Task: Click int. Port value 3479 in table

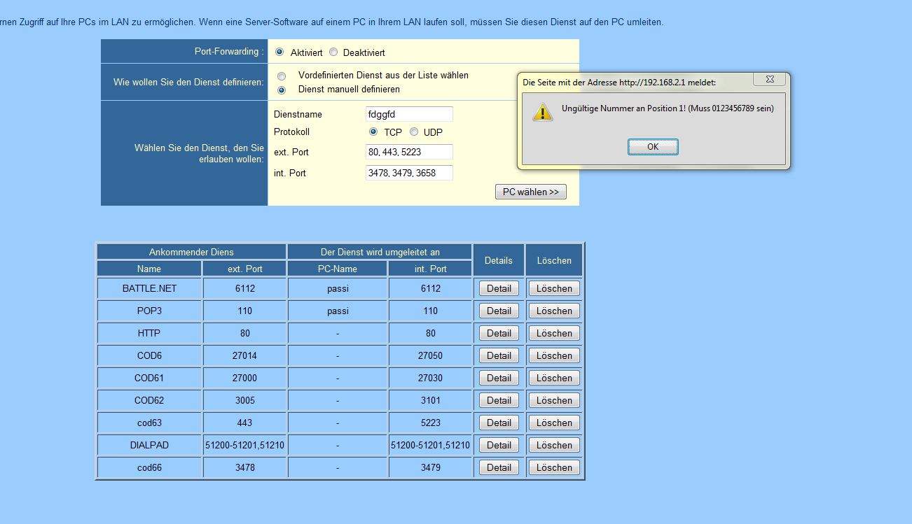Action: click(x=430, y=467)
